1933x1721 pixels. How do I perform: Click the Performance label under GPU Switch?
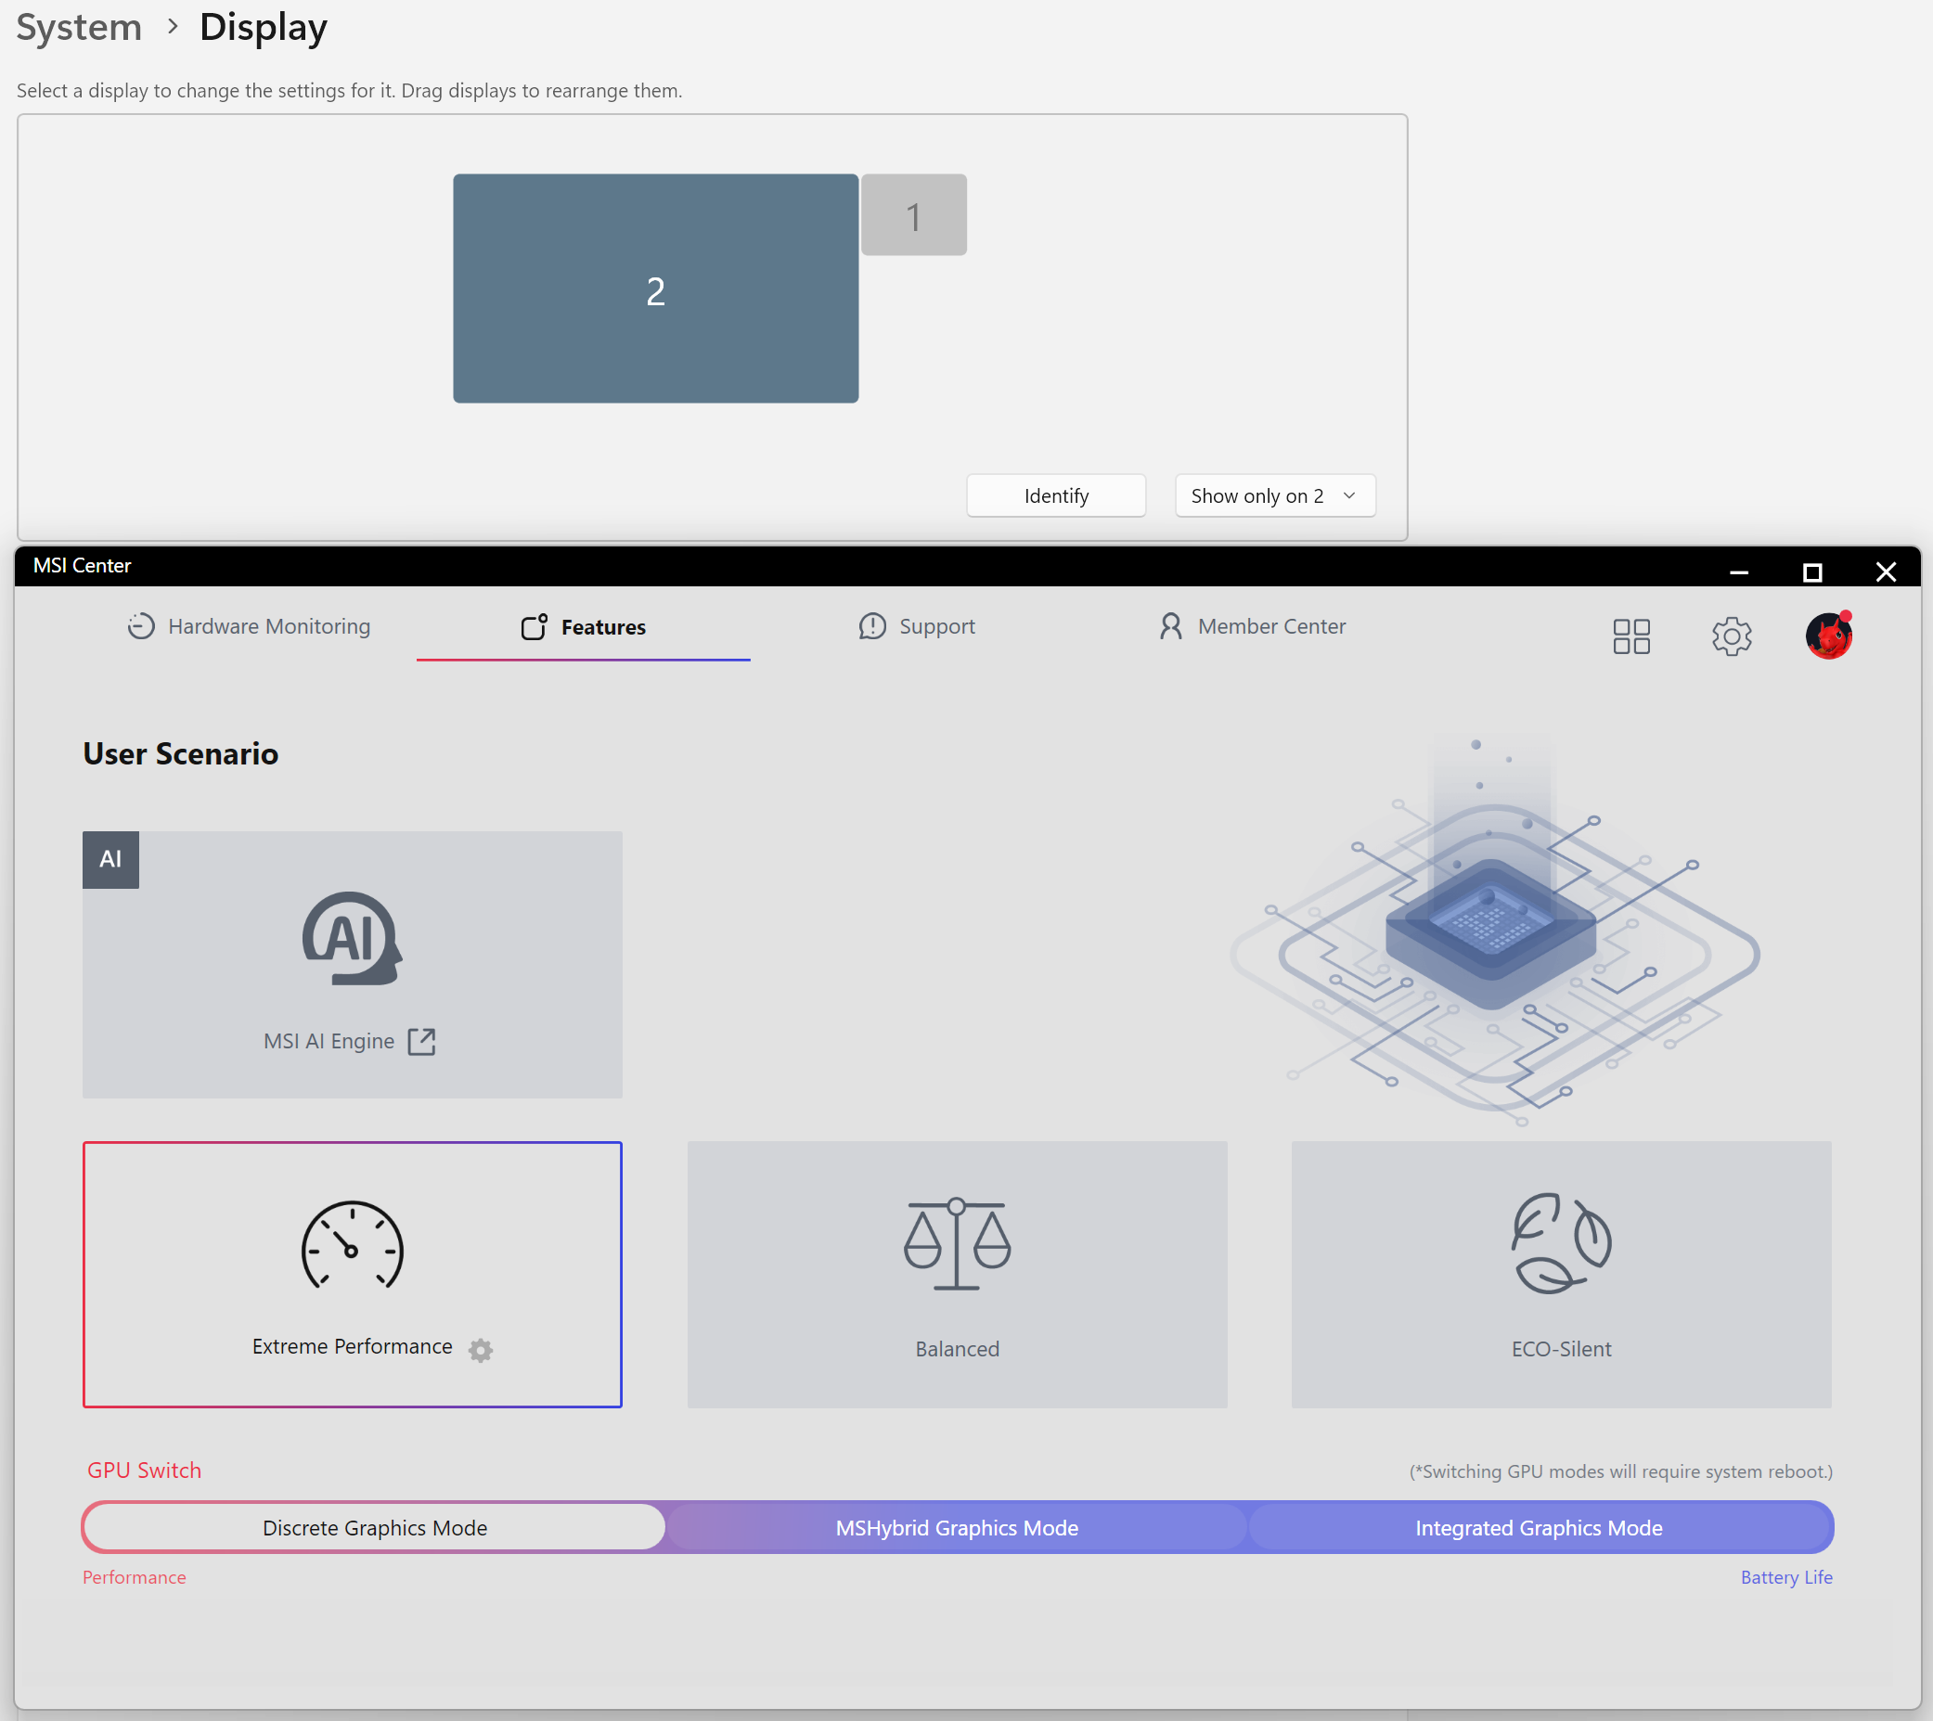pyautogui.click(x=135, y=1576)
